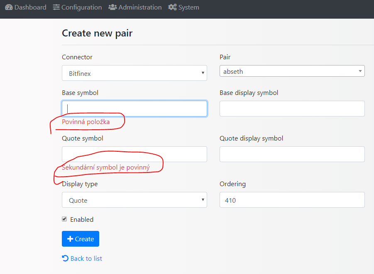Click the Dashboard gauge icon
This screenshot has height=274, width=374.
tap(9, 7)
